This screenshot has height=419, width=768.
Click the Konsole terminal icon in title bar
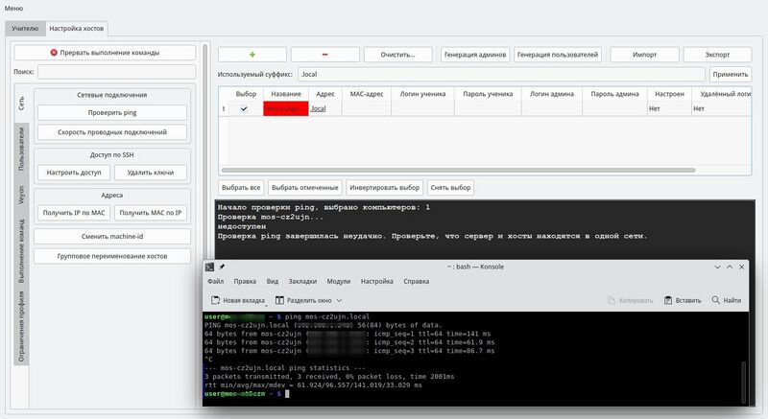(210, 267)
